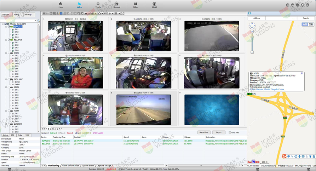This screenshot has height=171, width=316.
Task: Switch to the PTZ tab
Action: 12,135
